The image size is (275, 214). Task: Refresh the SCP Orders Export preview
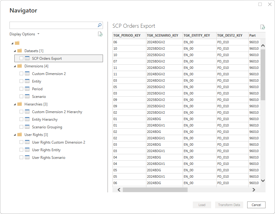[262, 27]
